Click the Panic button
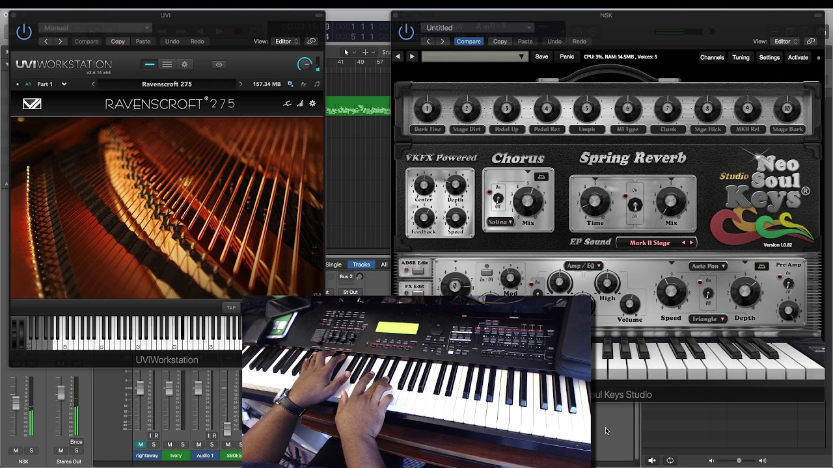Image resolution: width=833 pixels, height=468 pixels. click(567, 57)
